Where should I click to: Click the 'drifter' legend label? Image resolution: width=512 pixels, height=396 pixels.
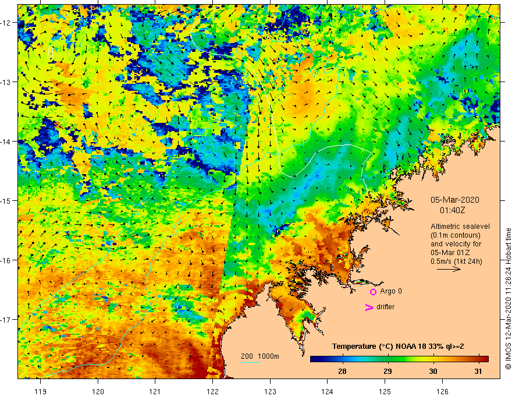385,307
